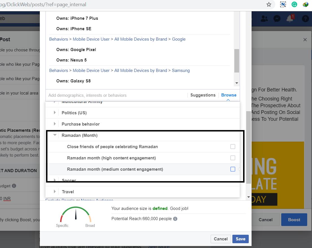Click the selected-targeting list scroll-down arrow

pos(237,83)
